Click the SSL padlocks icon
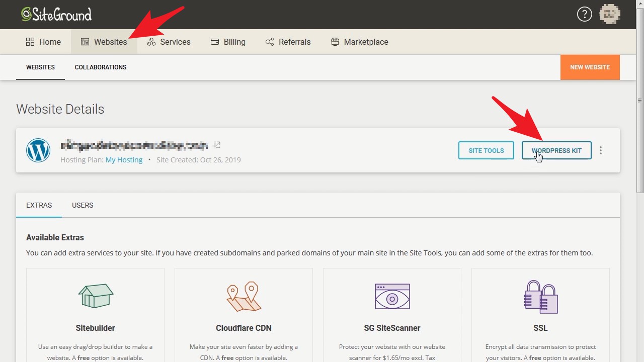 pos(541,297)
